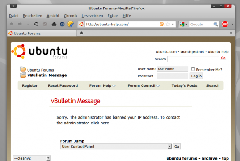240x161 pixels.
Task: Click the vBulletin Message folder icon
Action: [23, 75]
